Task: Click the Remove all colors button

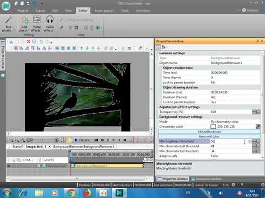Action: (209, 136)
